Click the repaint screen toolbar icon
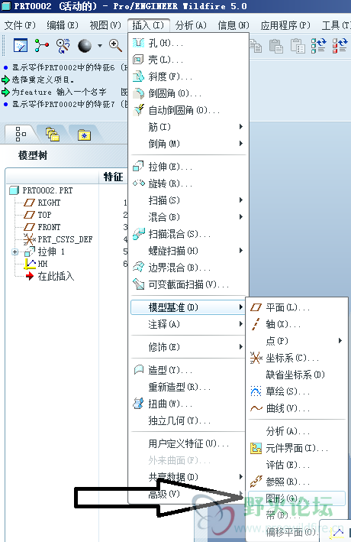 [x=21, y=45]
